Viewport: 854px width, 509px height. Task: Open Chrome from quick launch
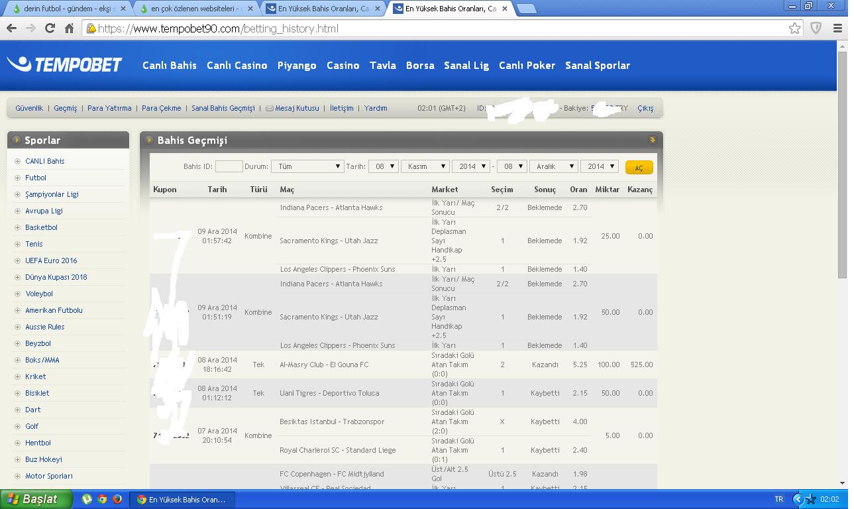(102, 499)
